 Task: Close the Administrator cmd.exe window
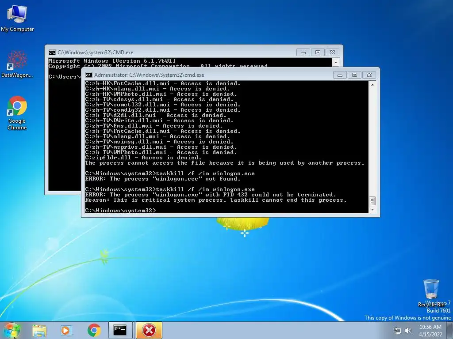369,75
